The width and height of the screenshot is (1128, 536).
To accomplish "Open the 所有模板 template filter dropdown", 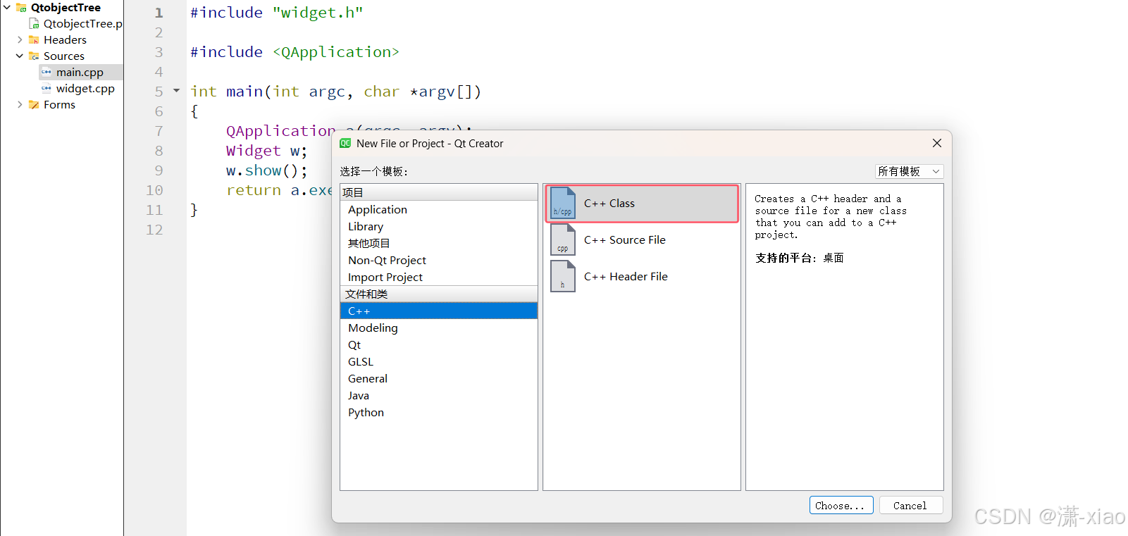I will point(909,171).
